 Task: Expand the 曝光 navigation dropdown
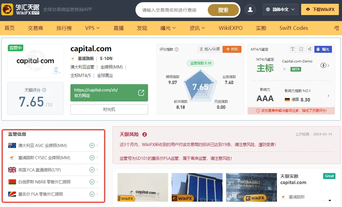[x=168, y=28]
